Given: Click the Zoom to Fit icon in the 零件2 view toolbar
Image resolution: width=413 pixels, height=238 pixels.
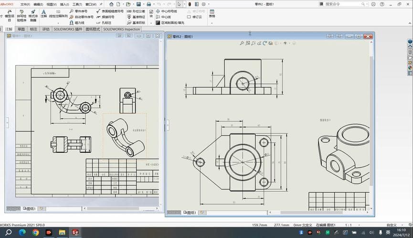Looking at the screenshot, I should (242, 43).
